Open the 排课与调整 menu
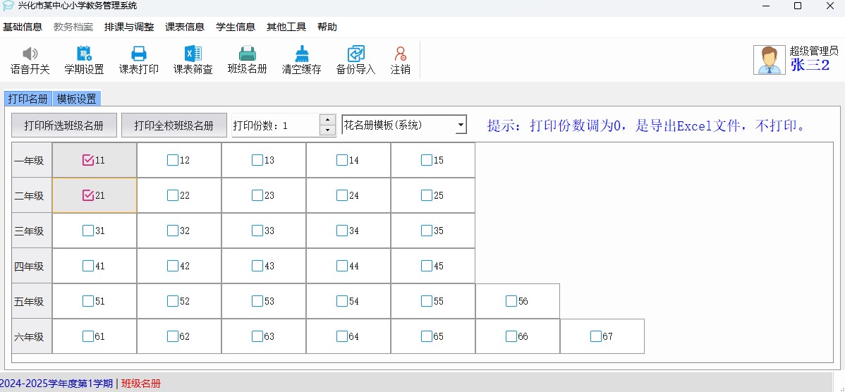 tap(129, 27)
